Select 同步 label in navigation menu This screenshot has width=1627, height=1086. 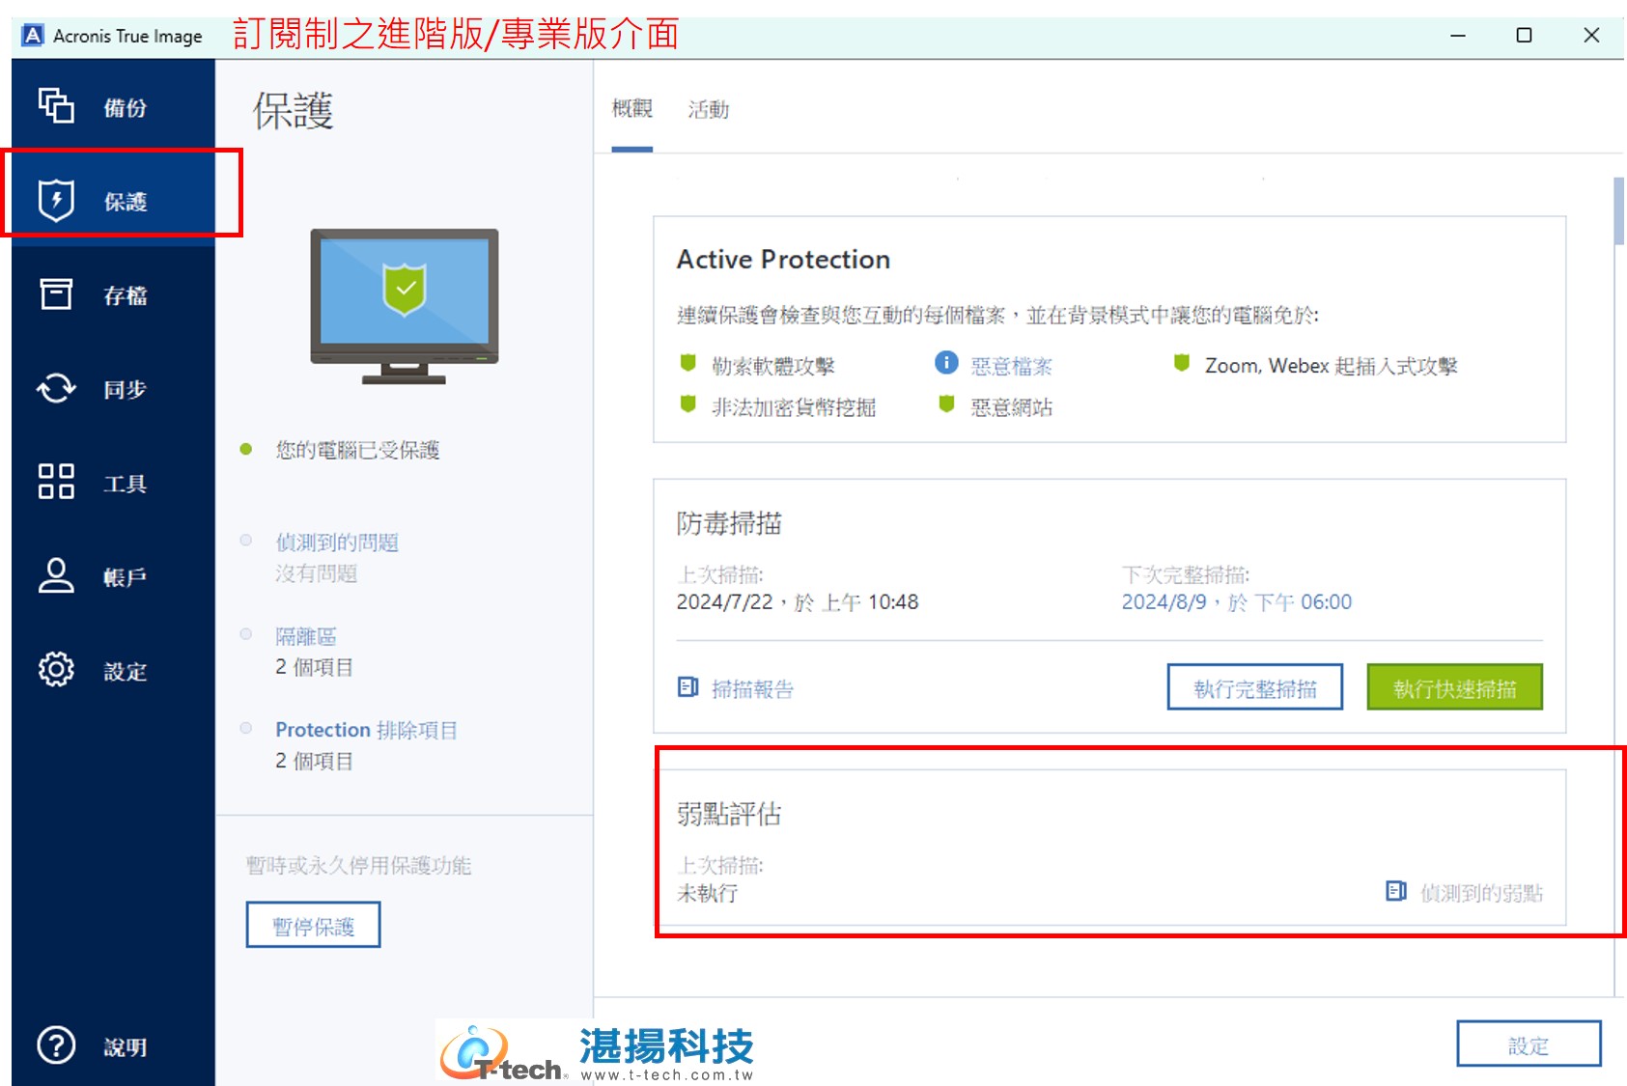[x=126, y=389]
